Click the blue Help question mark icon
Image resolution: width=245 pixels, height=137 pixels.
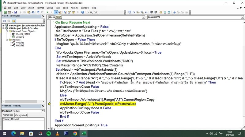(x=83, y=12)
